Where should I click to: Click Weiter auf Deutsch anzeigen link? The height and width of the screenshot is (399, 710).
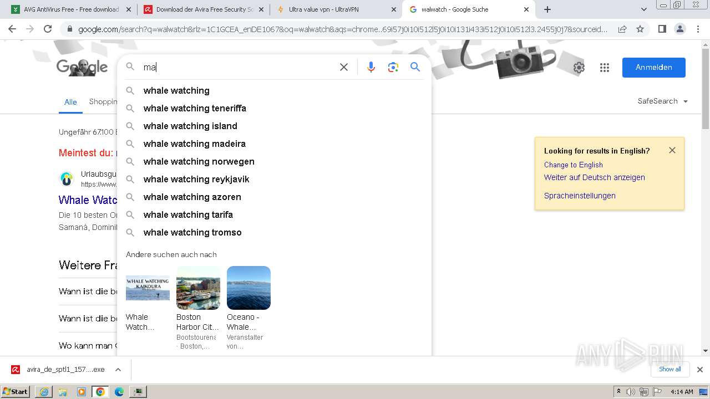pyautogui.click(x=594, y=177)
